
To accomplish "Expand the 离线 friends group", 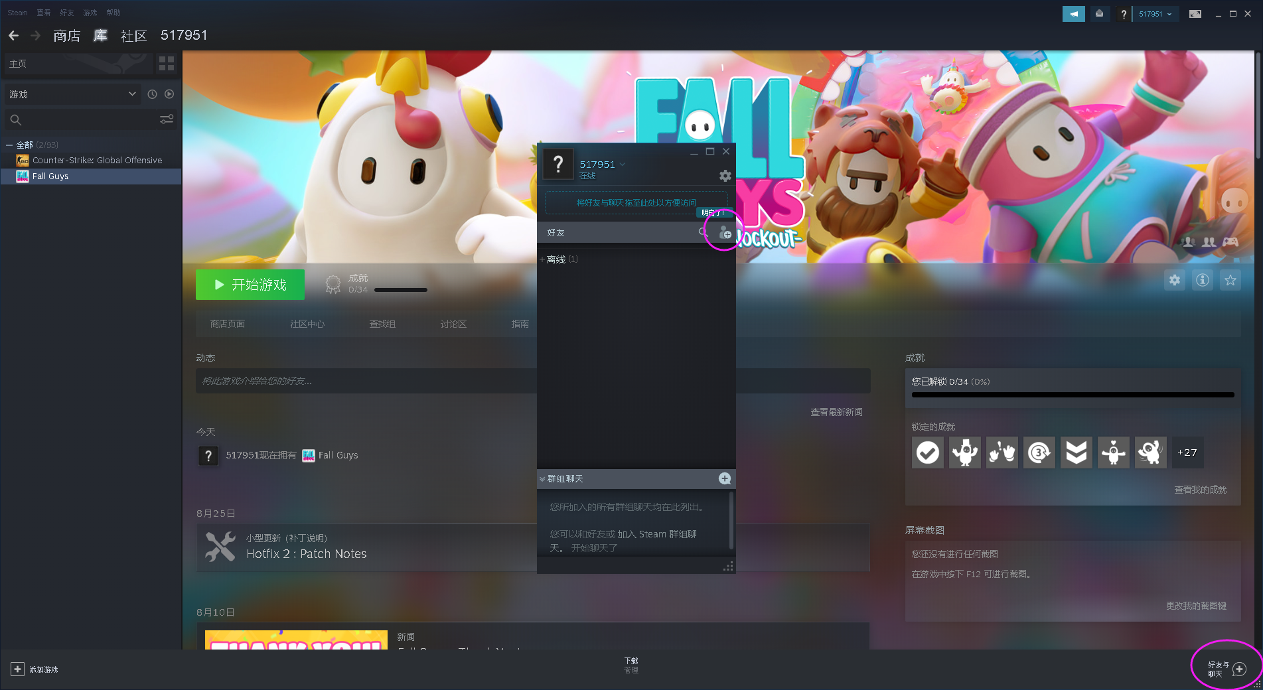I will (542, 259).
